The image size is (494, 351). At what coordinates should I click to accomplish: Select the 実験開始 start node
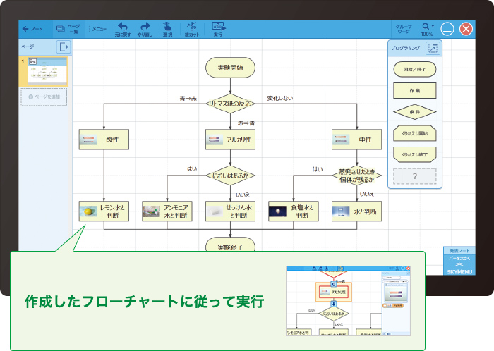[x=230, y=67]
